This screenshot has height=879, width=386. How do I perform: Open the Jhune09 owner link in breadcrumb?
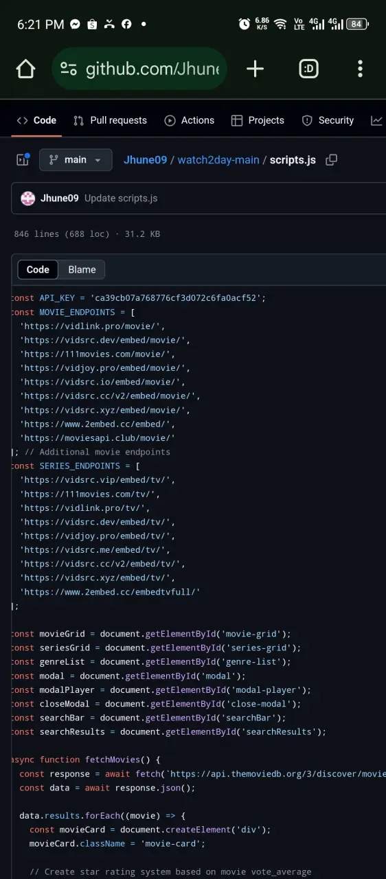click(145, 160)
